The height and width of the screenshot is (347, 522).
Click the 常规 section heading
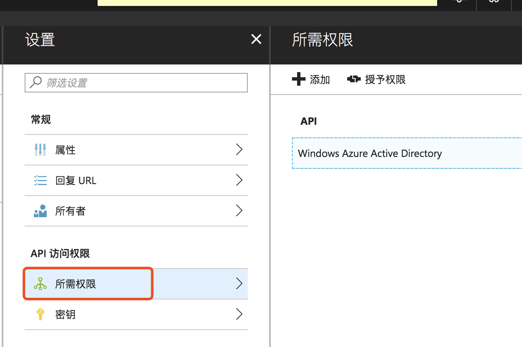(x=41, y=120)
